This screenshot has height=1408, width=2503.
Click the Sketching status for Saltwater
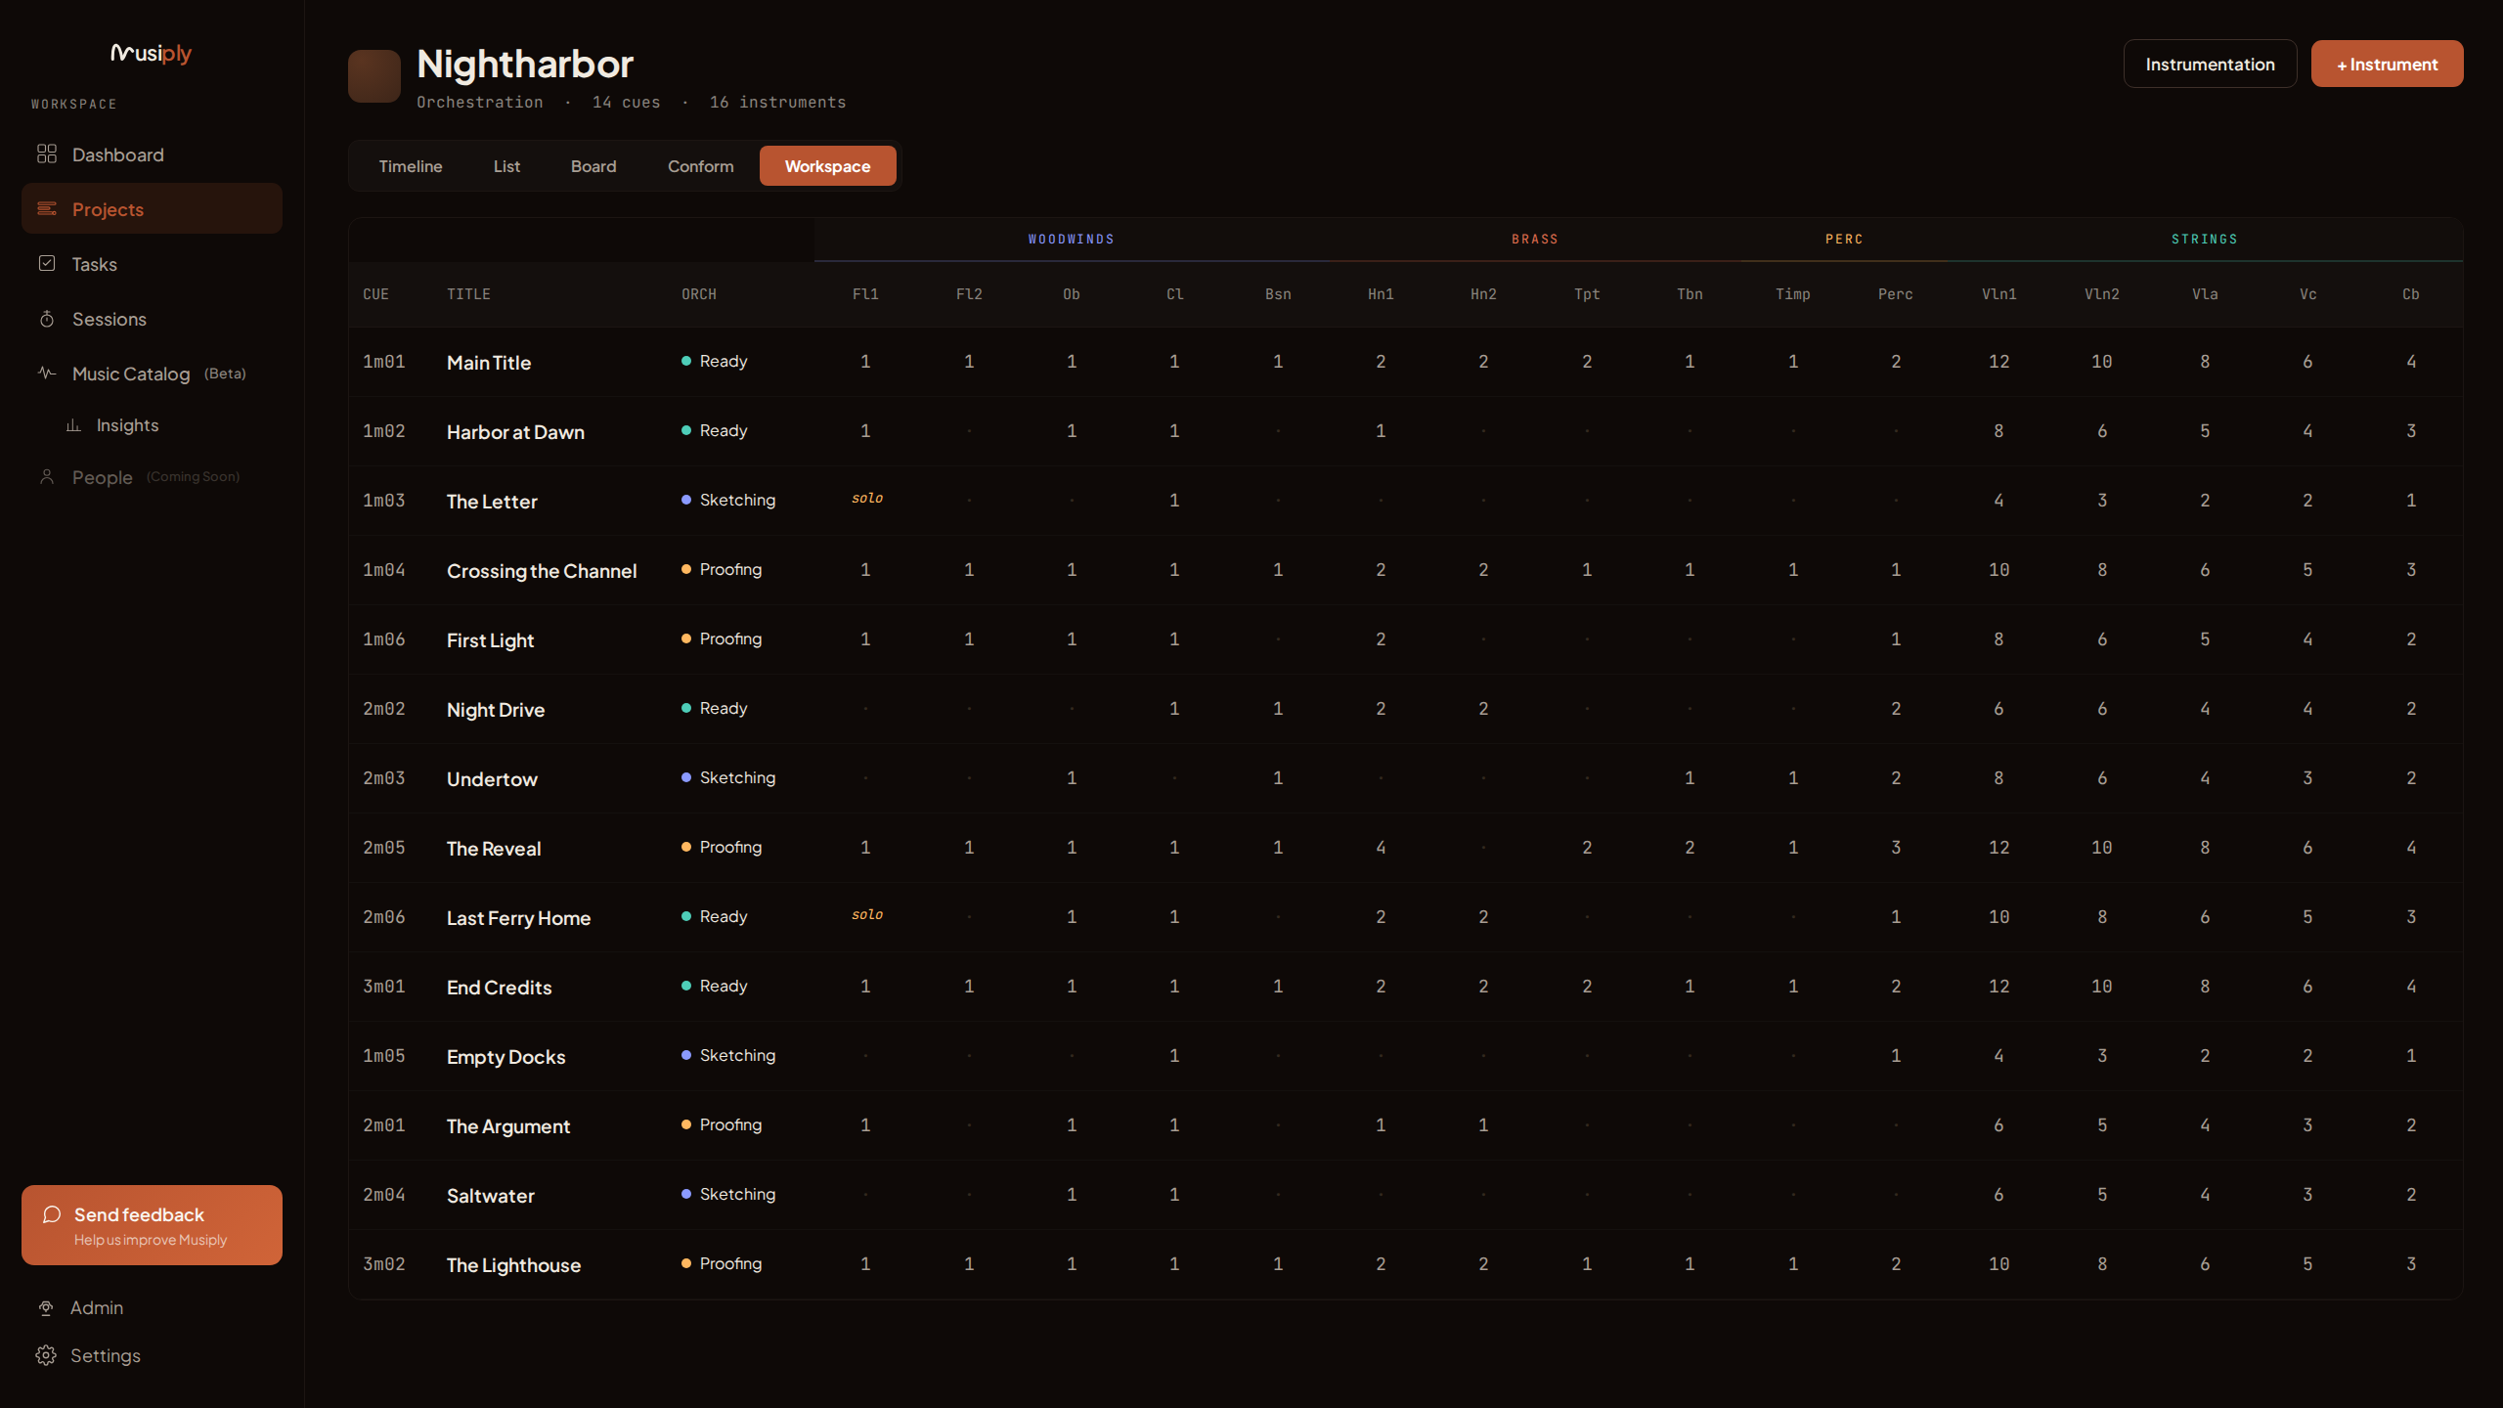click(x=728, y=1194)
